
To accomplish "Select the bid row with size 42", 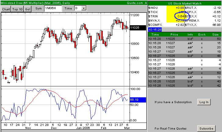I will point(184,85).
